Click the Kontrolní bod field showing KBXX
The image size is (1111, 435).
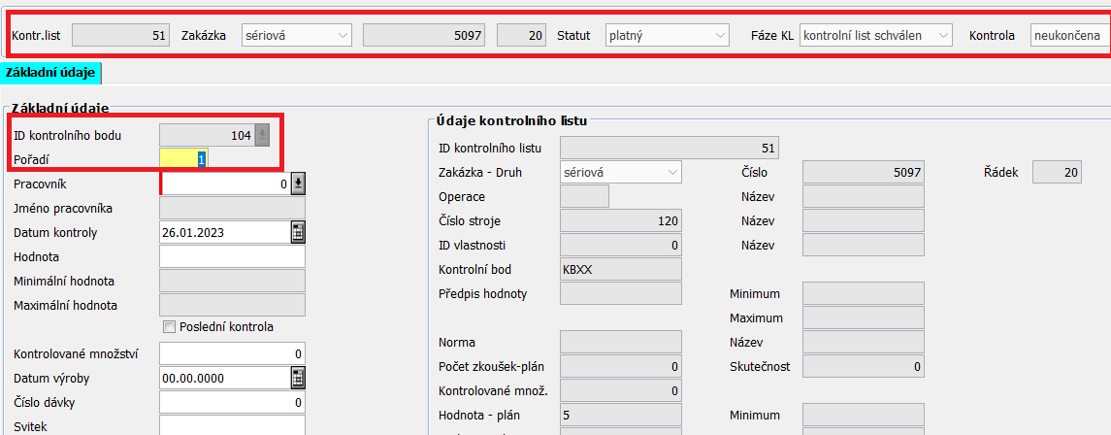coord(621,269)
